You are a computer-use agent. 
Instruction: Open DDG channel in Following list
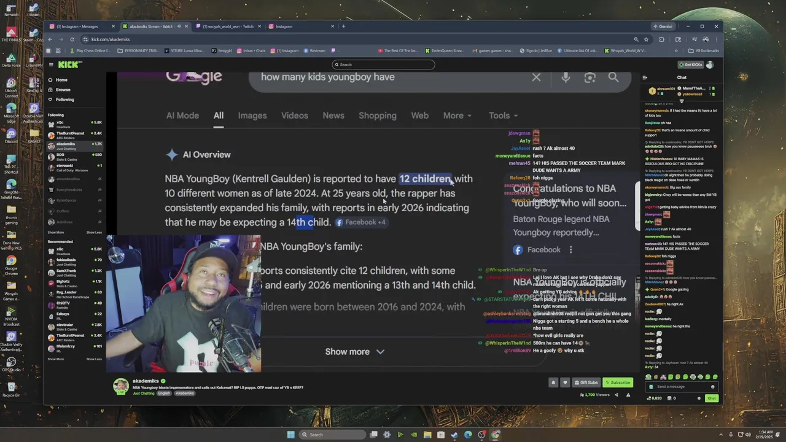(x=75, y=157)
